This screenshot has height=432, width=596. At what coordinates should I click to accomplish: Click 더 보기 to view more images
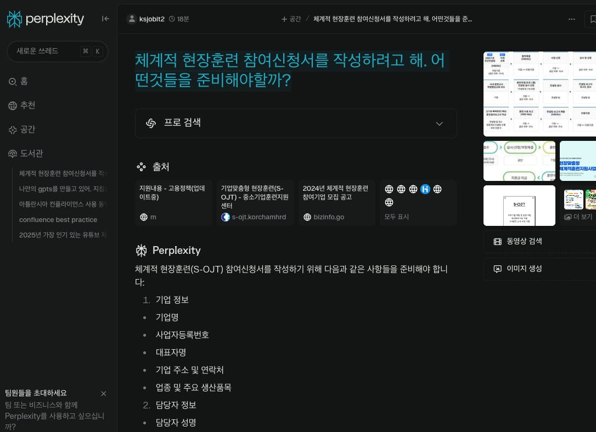pos(578,217)
